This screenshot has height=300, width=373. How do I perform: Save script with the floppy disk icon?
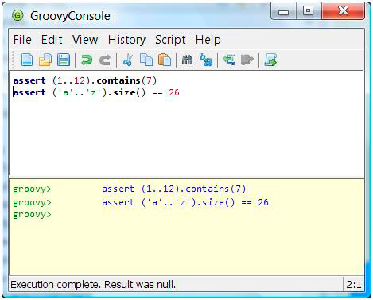click(x=64, y=60)
